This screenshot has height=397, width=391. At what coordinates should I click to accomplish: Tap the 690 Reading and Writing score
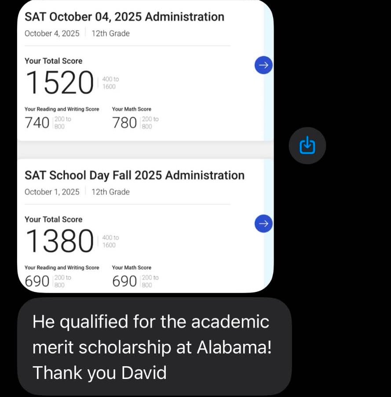click(x=37, y=281)
